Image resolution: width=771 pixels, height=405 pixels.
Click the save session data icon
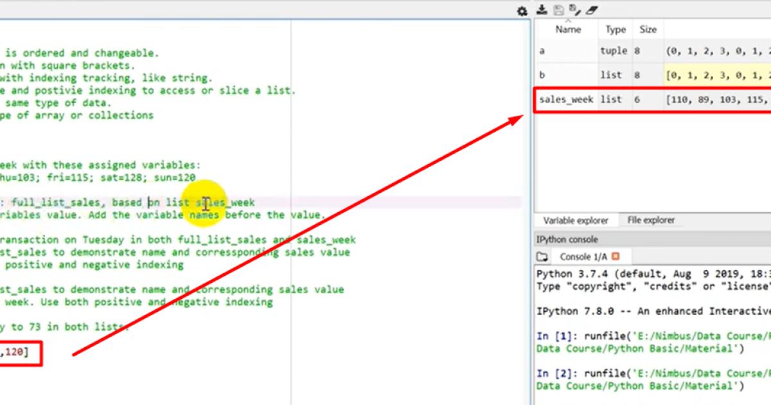click(x=558, y=10)
